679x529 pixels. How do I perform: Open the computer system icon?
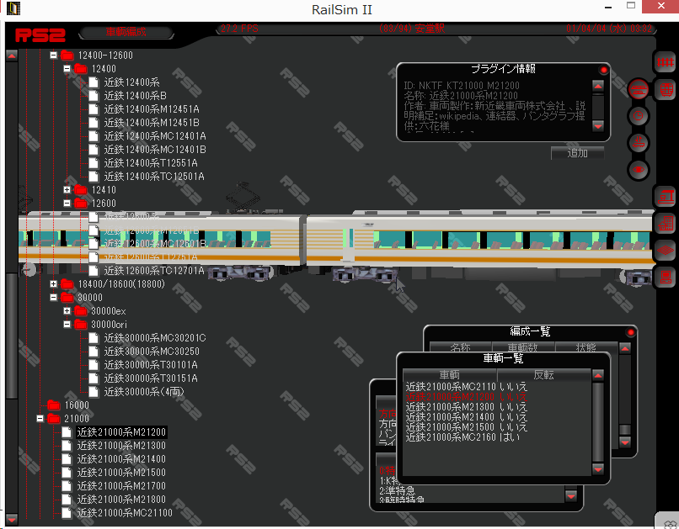666,278
